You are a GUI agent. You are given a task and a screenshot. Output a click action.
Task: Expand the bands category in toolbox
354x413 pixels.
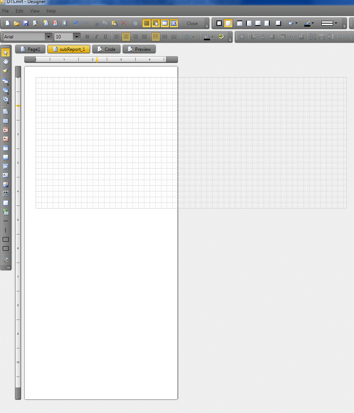(x=6, y=81)
